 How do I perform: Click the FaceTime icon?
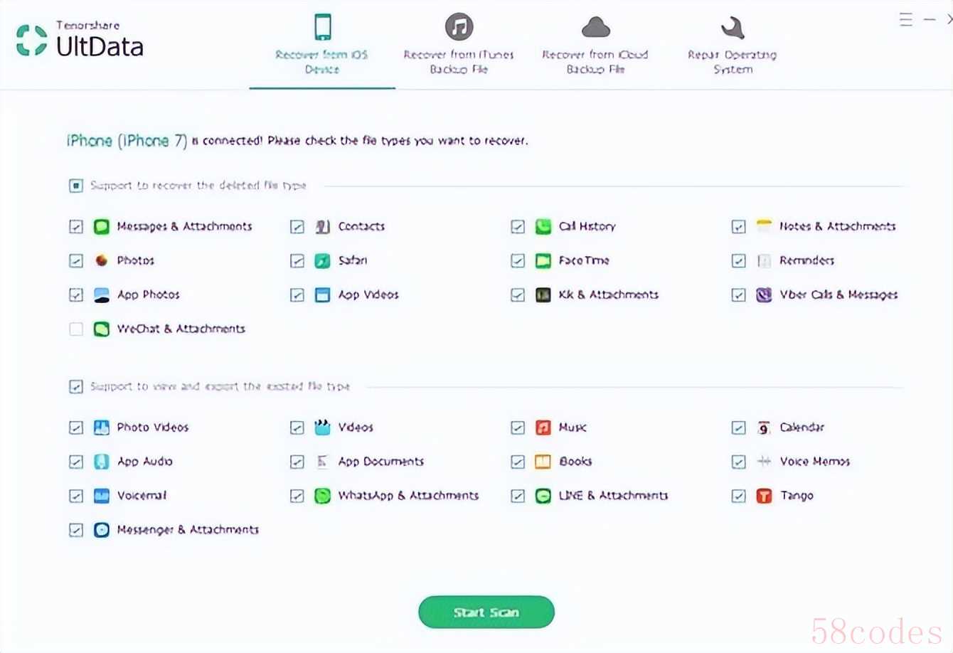pos(543,260)
